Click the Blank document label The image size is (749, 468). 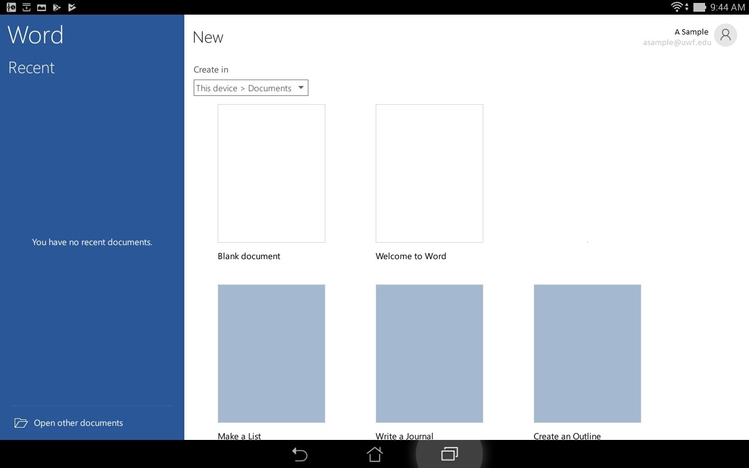(x=249, y=256)
